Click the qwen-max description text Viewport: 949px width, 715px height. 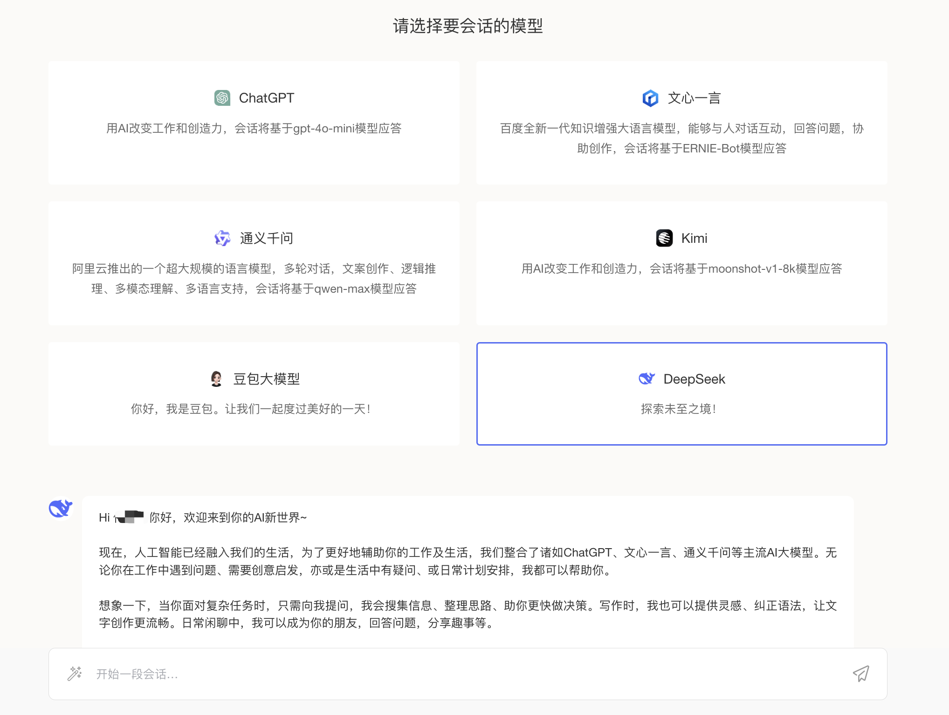[x=254, y=279]
